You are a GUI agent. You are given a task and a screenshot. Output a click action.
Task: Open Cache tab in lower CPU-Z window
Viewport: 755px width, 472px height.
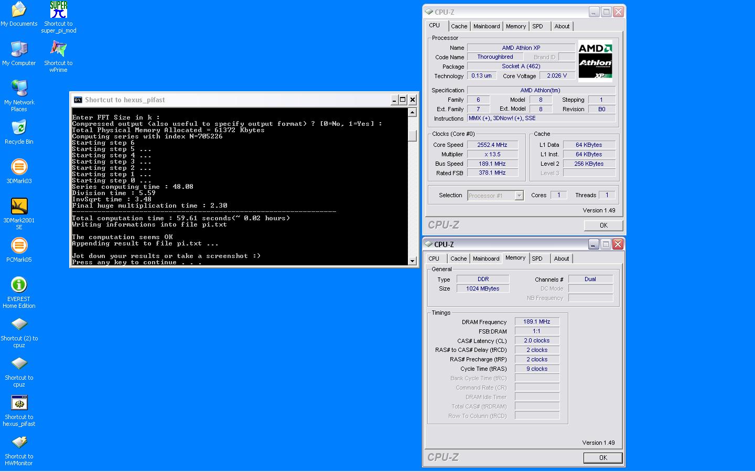458,259
